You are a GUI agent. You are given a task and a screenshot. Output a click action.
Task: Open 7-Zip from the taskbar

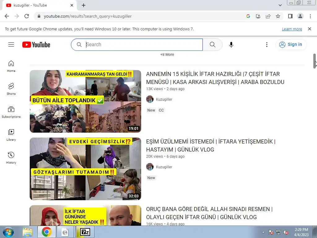(x=85, y=232)
